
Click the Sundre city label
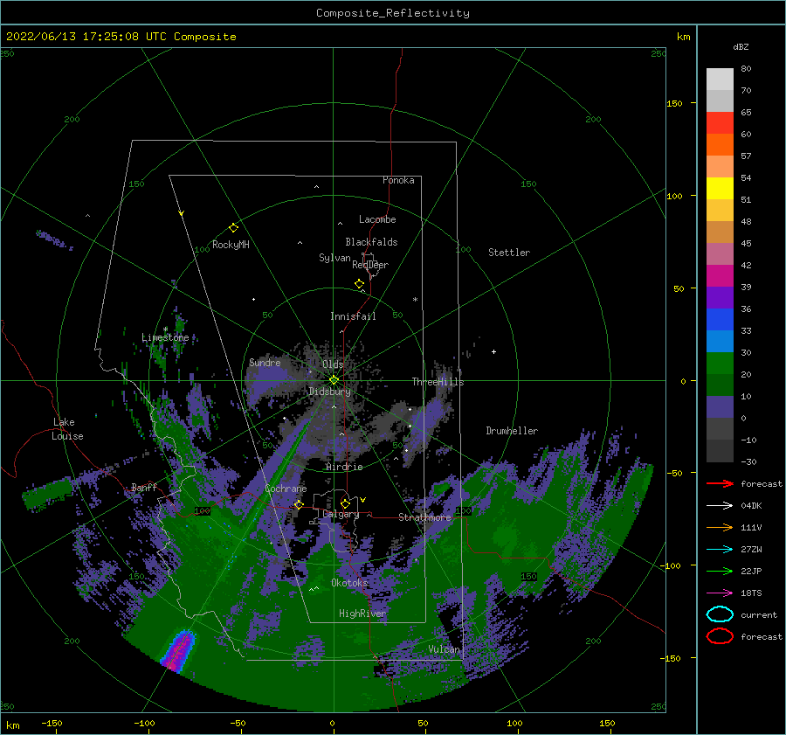(265, 362)
